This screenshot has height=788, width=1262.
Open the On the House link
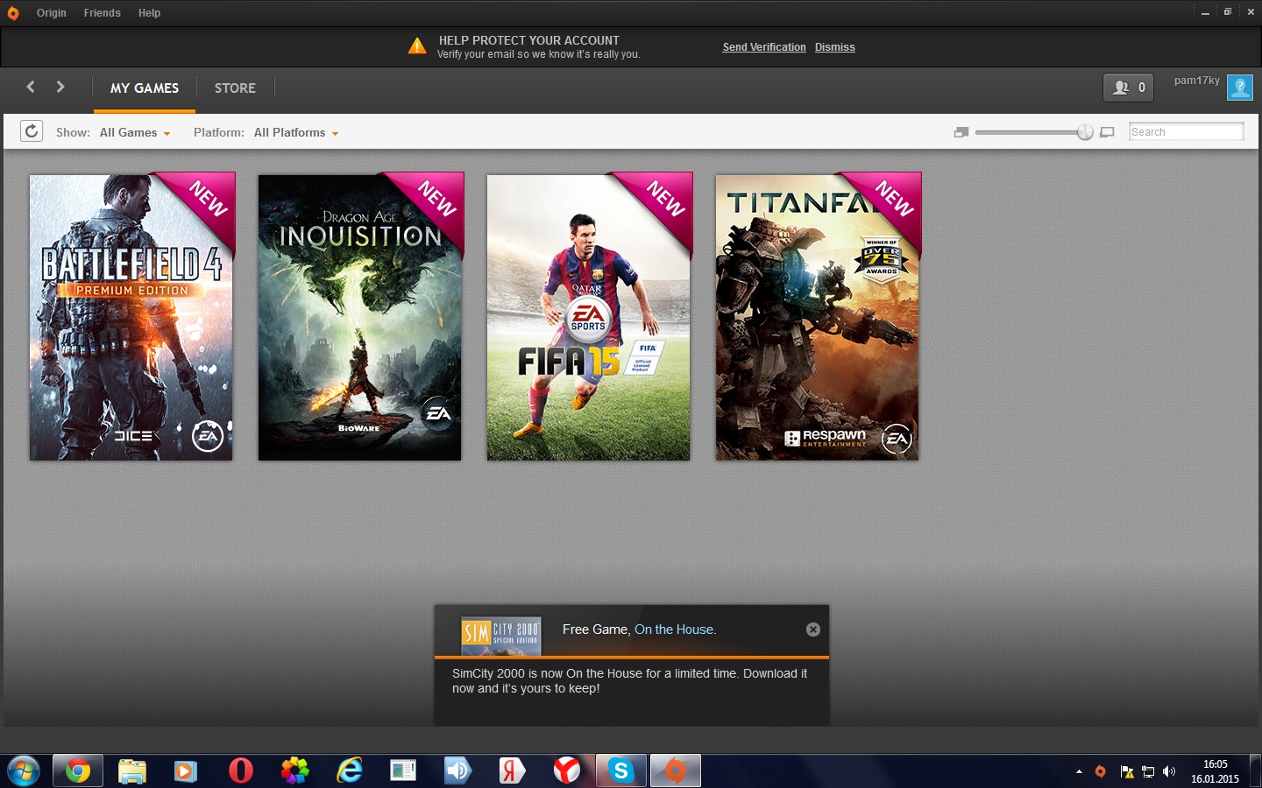(x=675, y=630)
